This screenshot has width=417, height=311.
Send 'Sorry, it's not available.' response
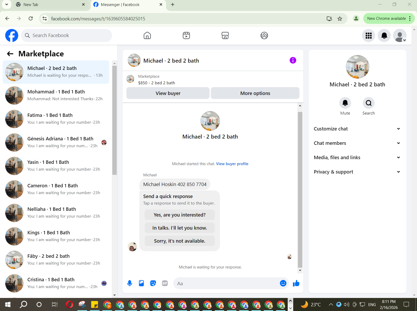(180, 241)
